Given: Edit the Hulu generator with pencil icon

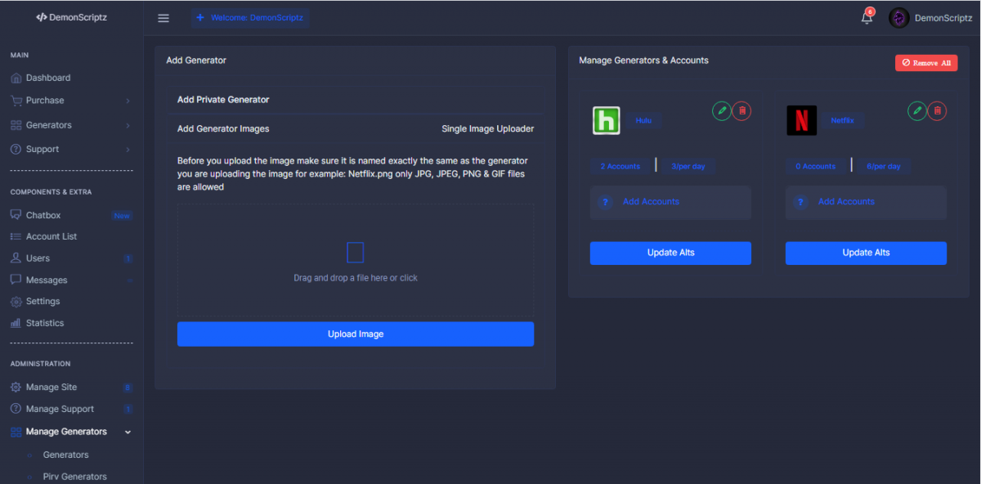Looking at the screenshot, I should pos(721,110).
